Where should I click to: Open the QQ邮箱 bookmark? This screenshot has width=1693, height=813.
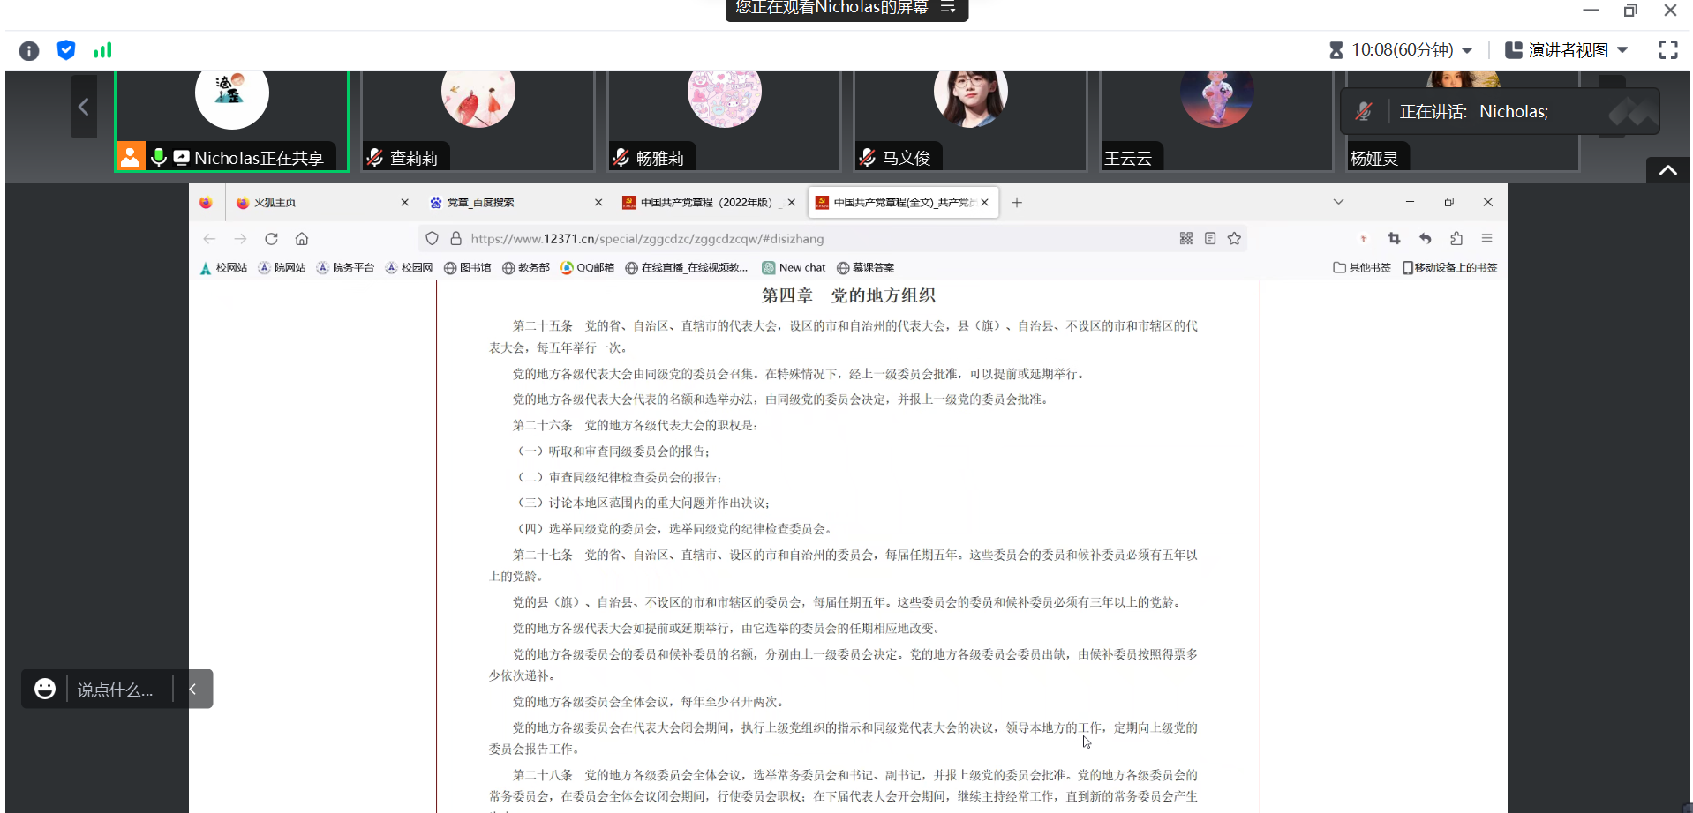(587, 268)
